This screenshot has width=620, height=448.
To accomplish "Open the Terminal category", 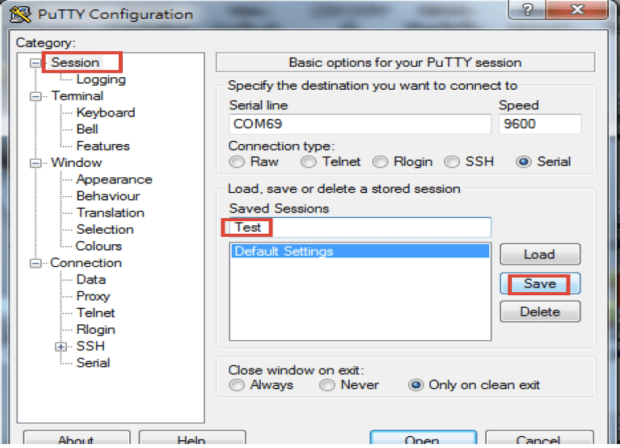I will pyautogui.click(x=77, y=96).
